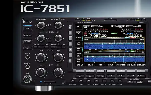
Task: Click the PHONES headphone jack
Action: pyautogui.click(x=27, y=57)
